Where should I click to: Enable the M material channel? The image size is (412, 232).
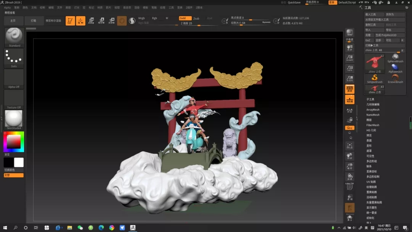click(167, 18)
